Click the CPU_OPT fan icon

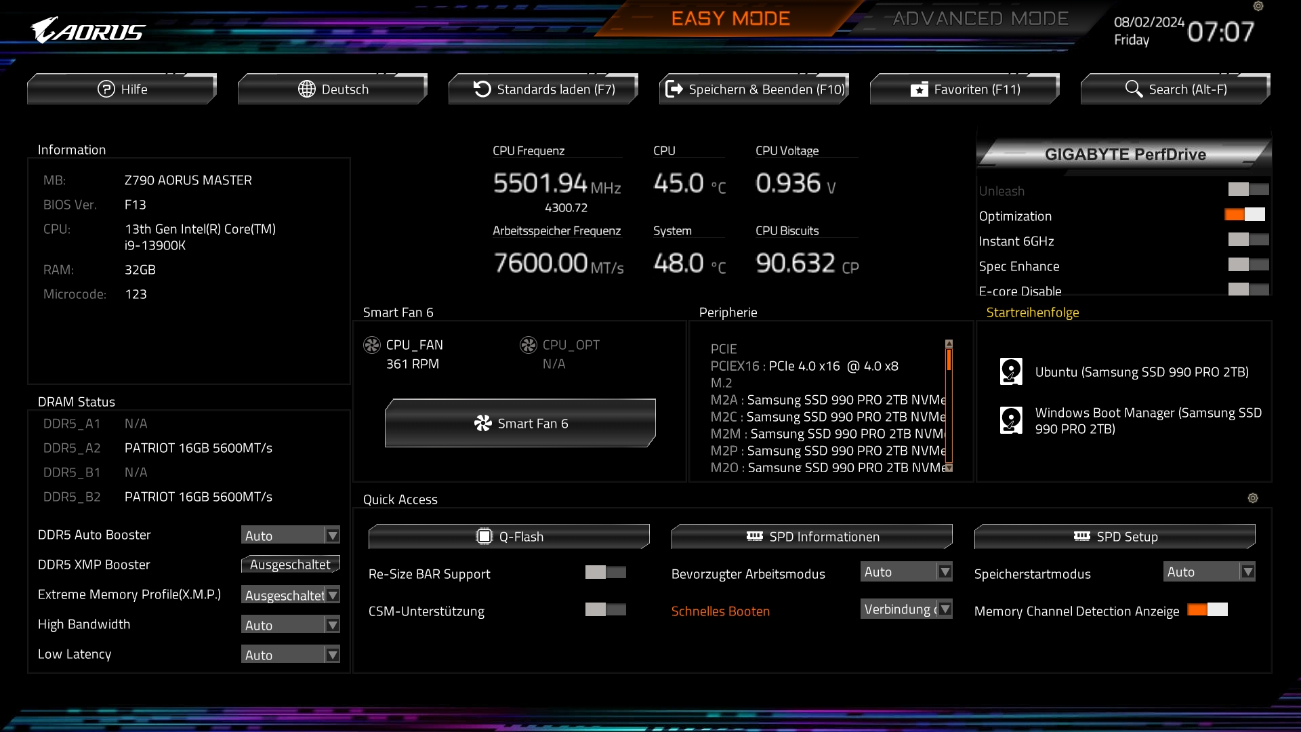pos(529,345)
